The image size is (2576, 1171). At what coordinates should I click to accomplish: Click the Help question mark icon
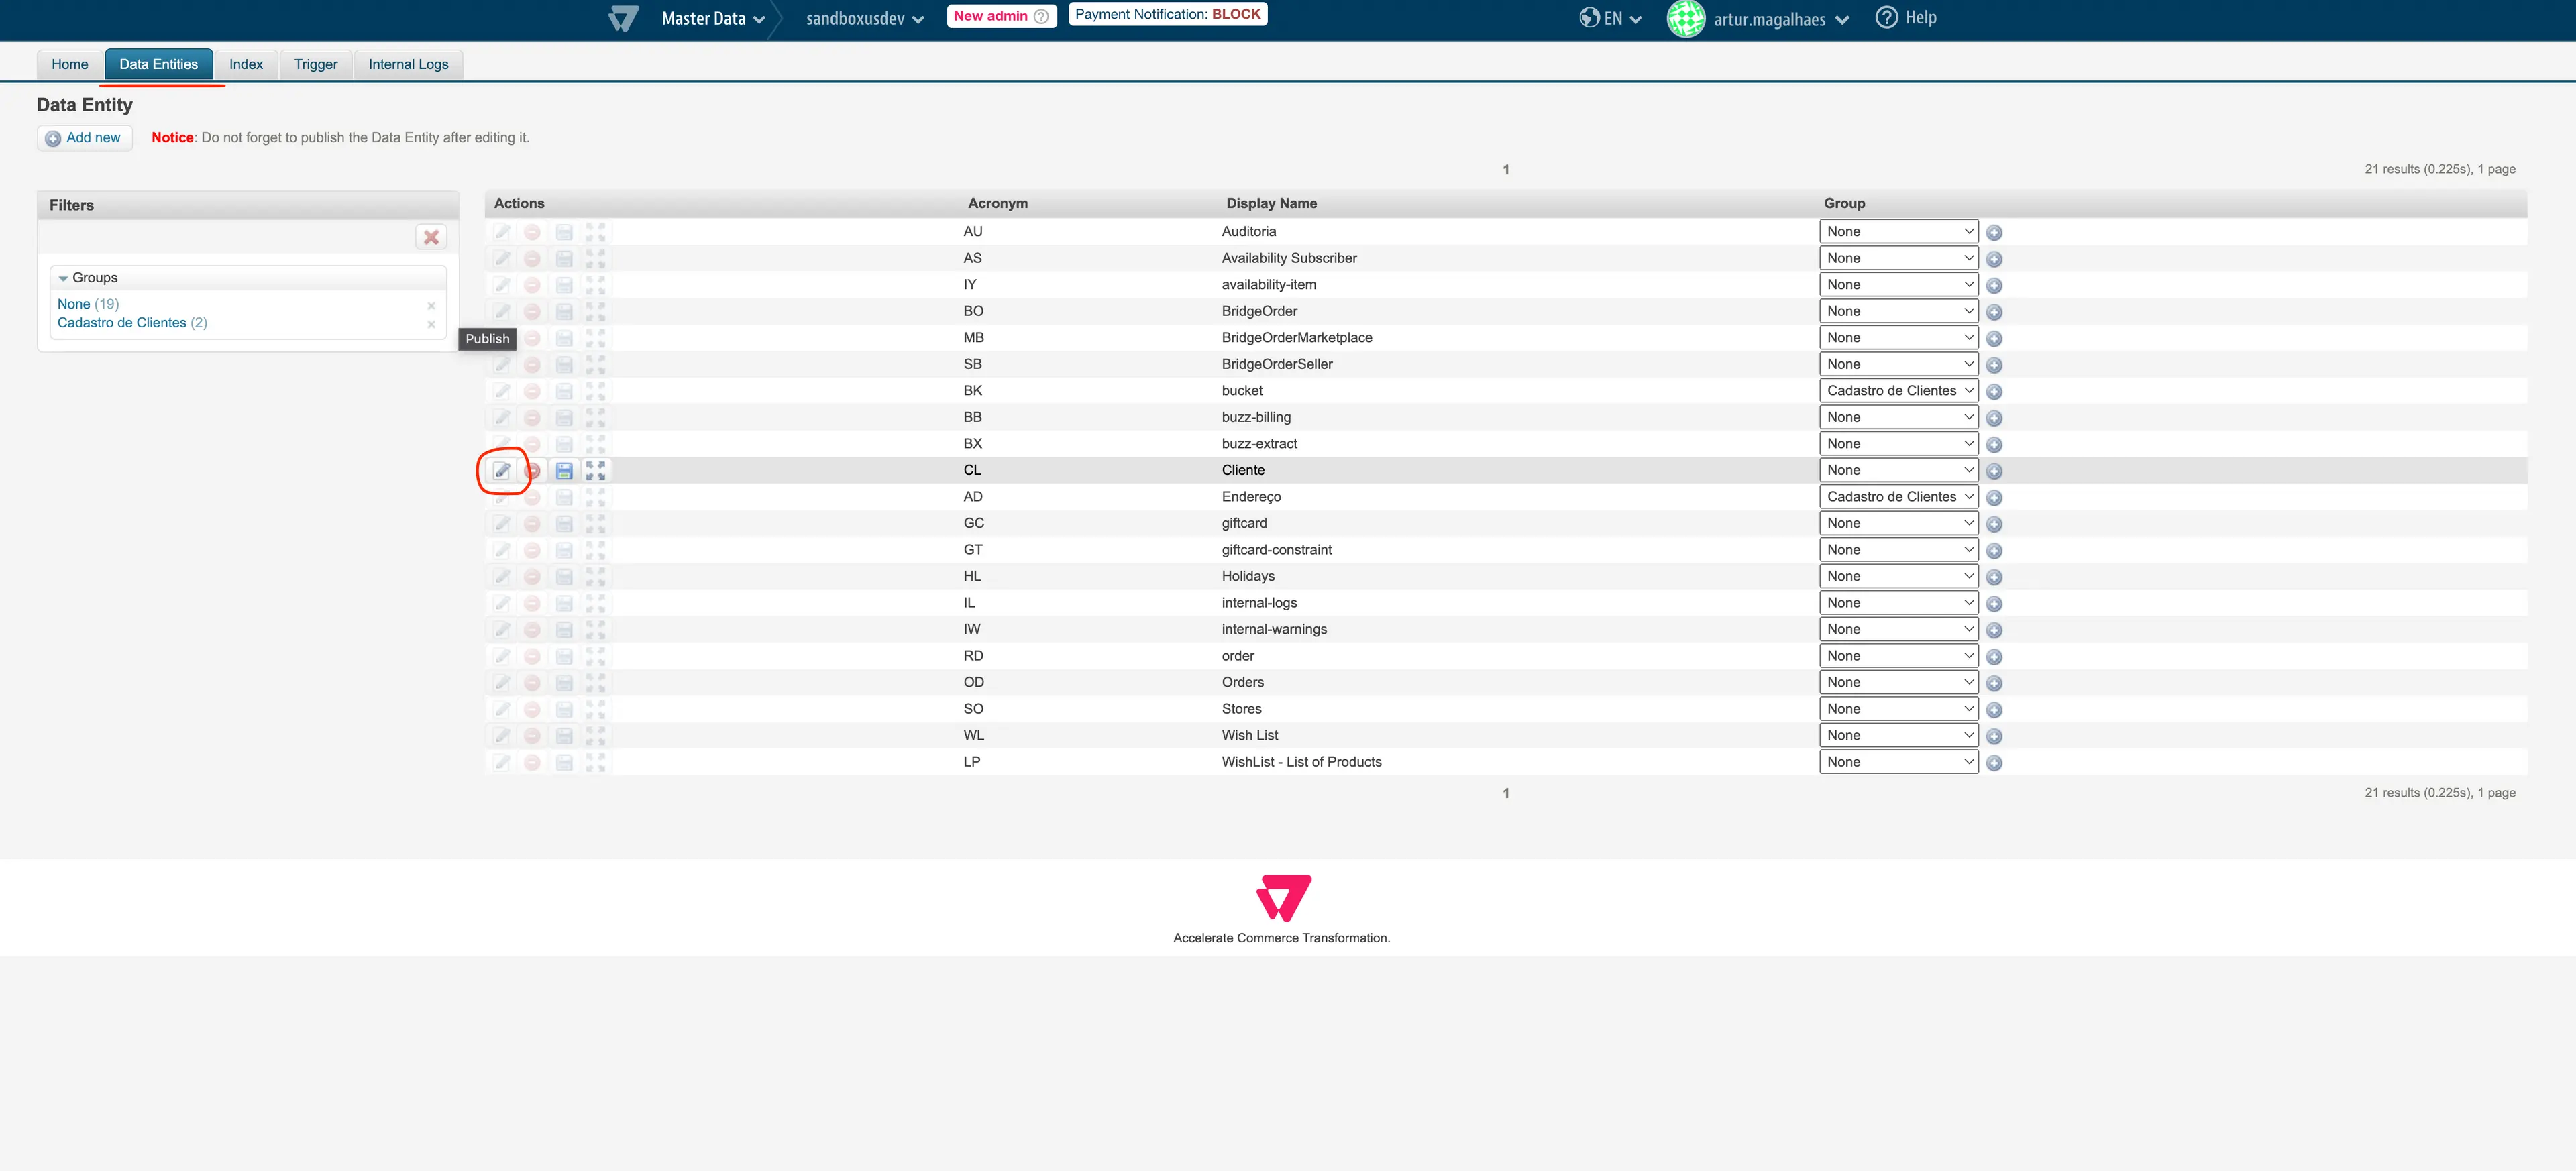(1886, 18)
